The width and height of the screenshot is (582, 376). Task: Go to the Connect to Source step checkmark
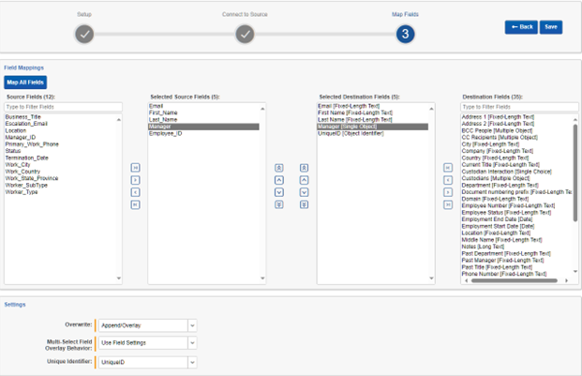pyautogui.click(x=245, y=34)
